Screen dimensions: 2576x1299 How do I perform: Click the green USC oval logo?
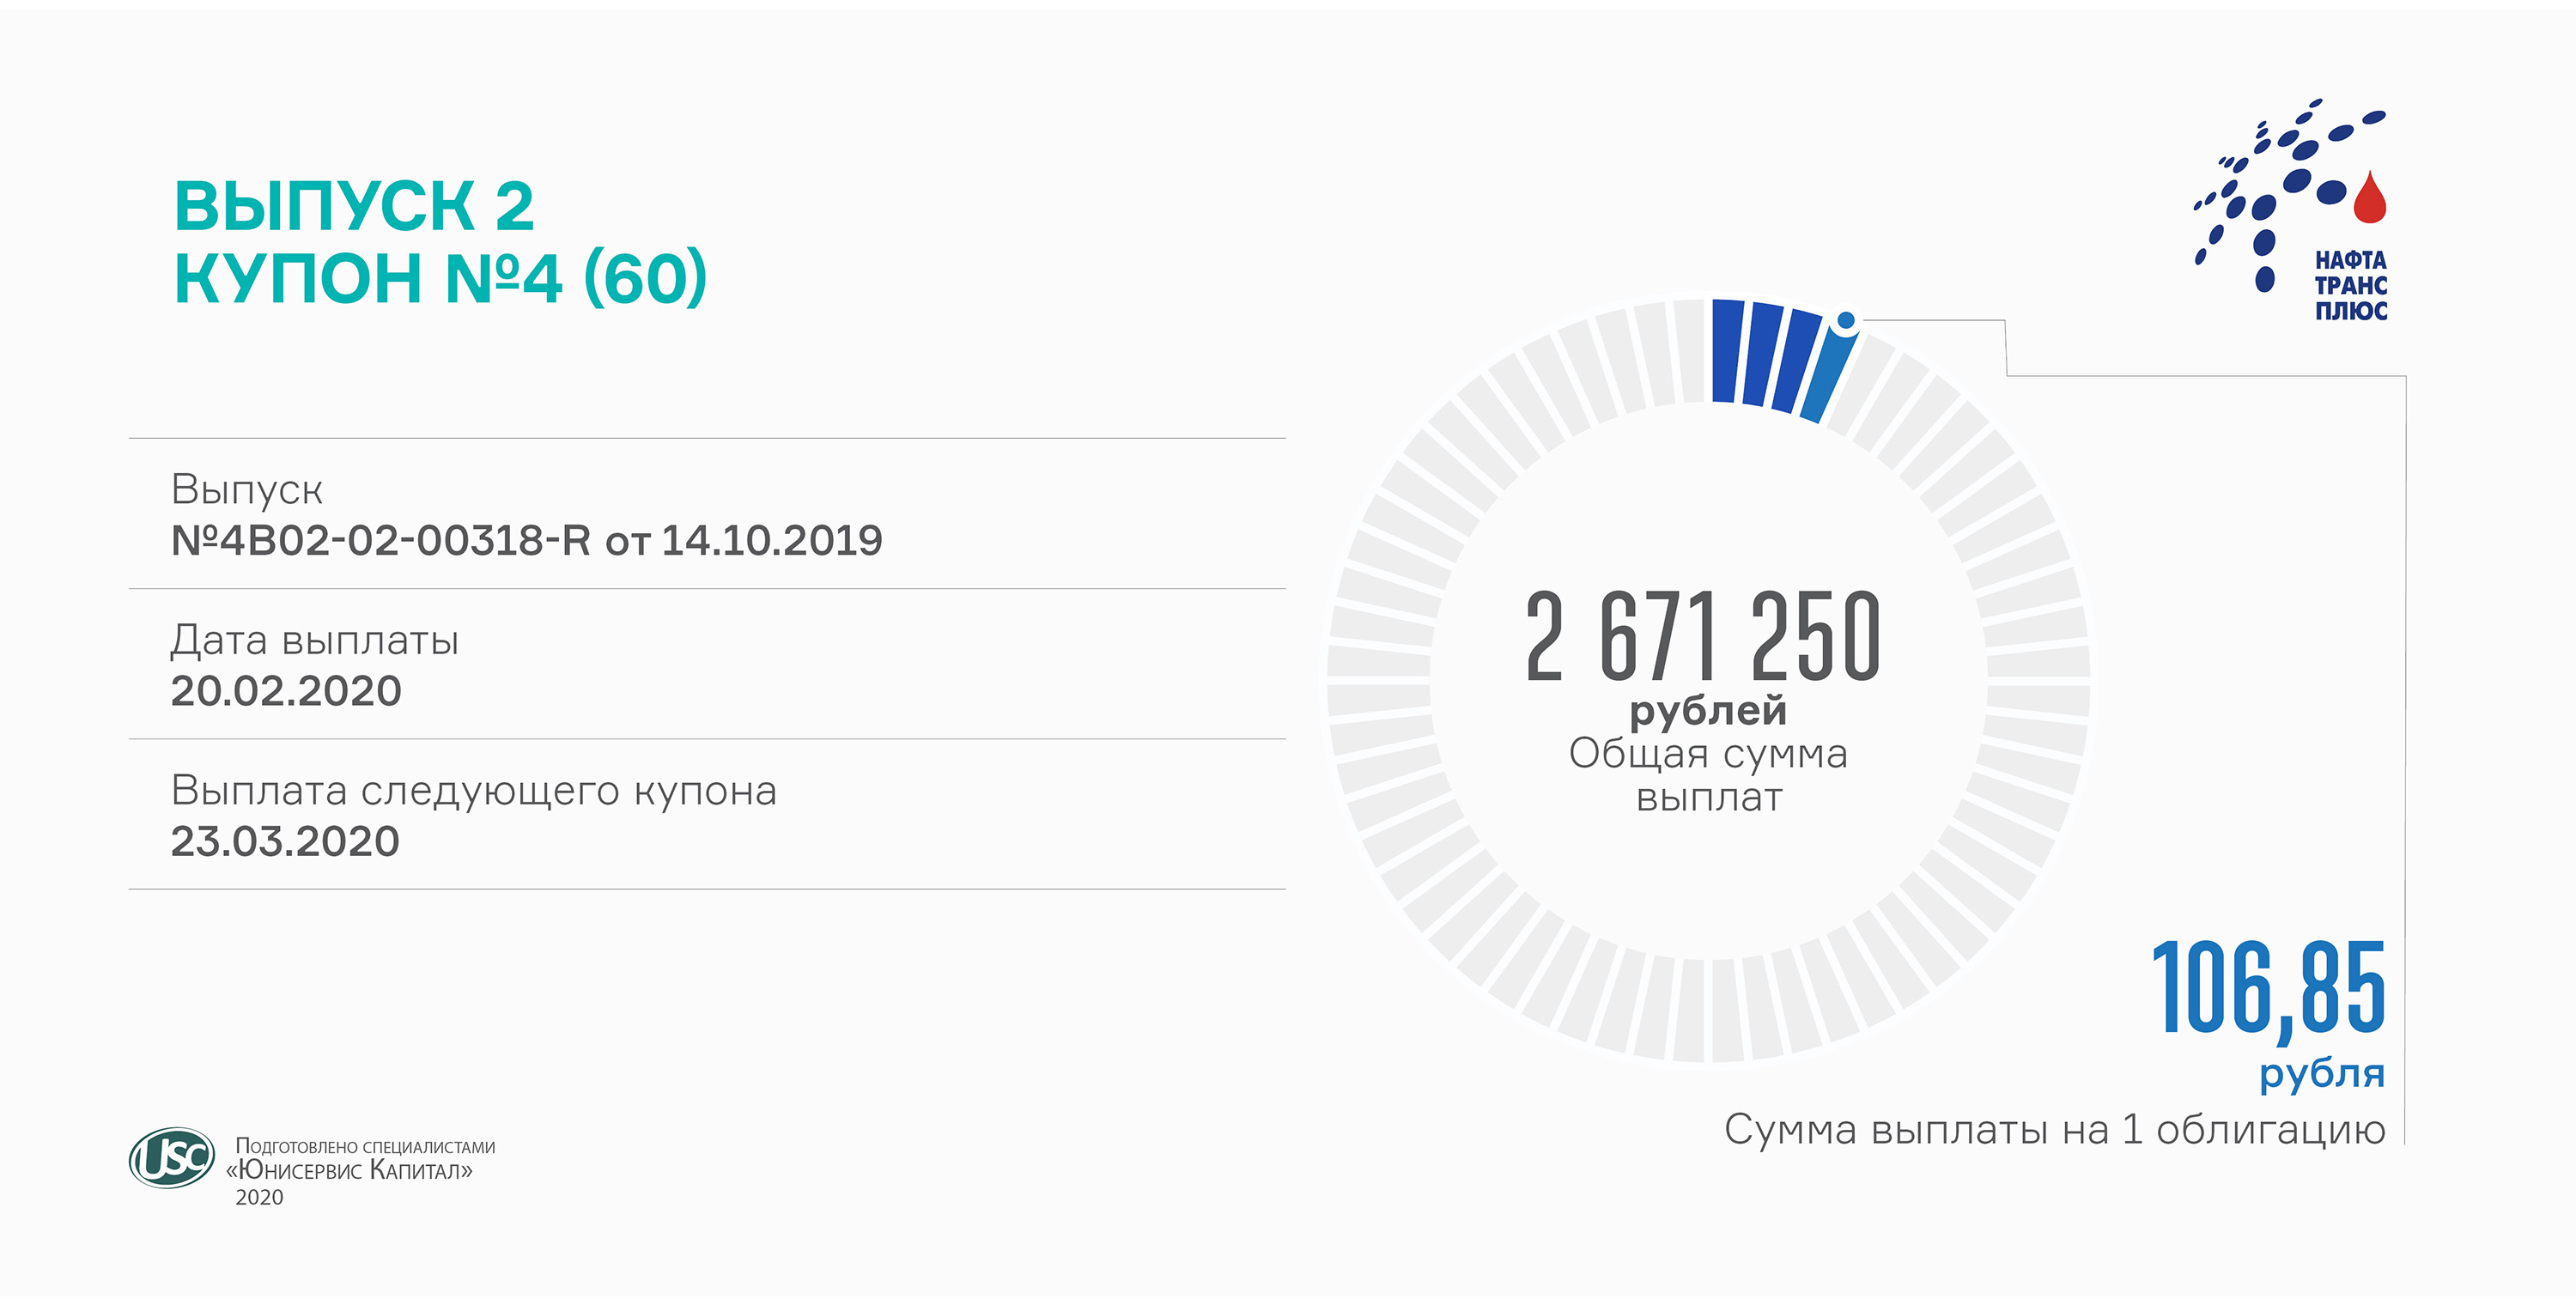pyautogui.click(x=171, y=1158)
